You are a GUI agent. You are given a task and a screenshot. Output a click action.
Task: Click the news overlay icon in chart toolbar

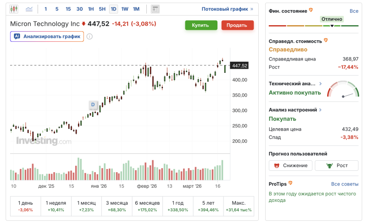click(x=155, y=9)
